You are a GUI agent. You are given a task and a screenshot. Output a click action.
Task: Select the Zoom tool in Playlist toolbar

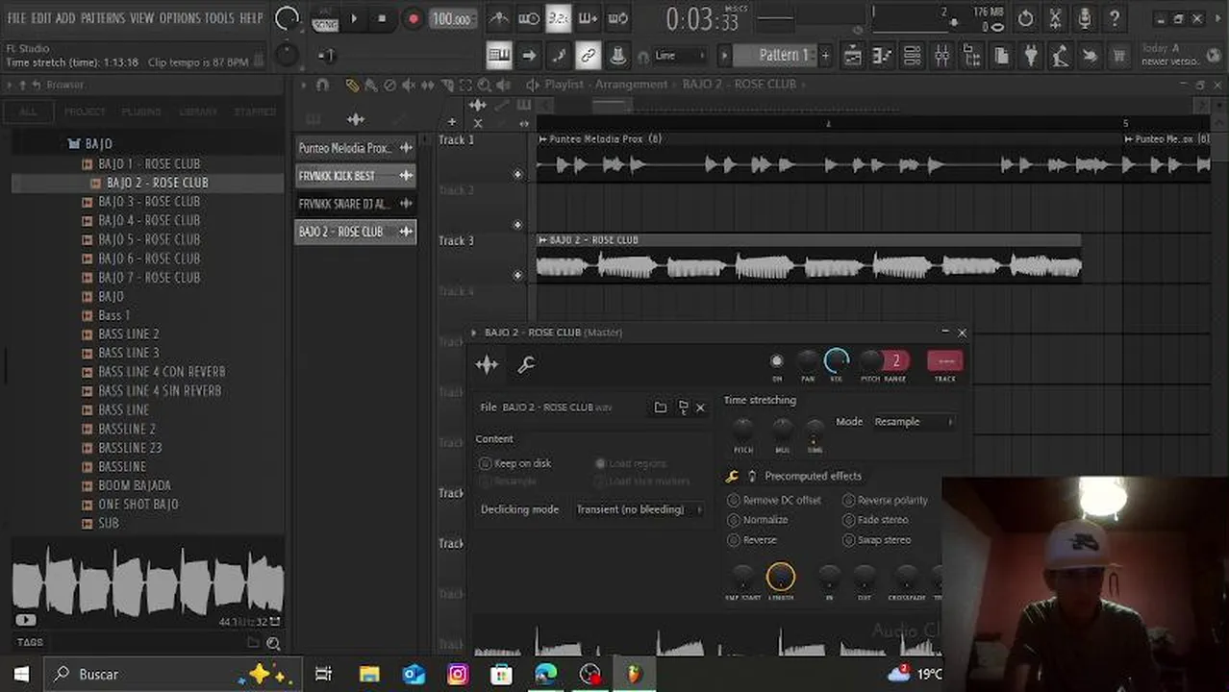point(484,85)
